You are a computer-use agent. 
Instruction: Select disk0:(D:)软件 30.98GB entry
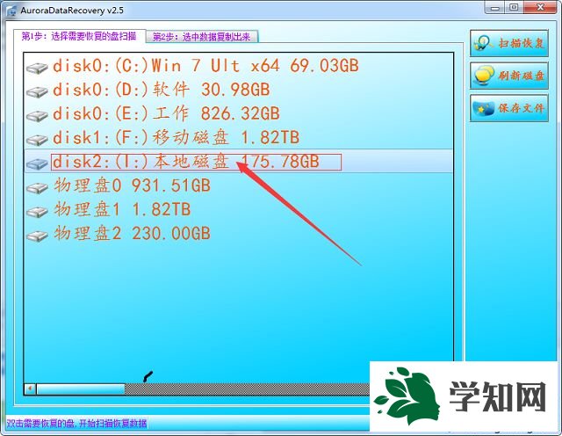(x=162, y=90)
